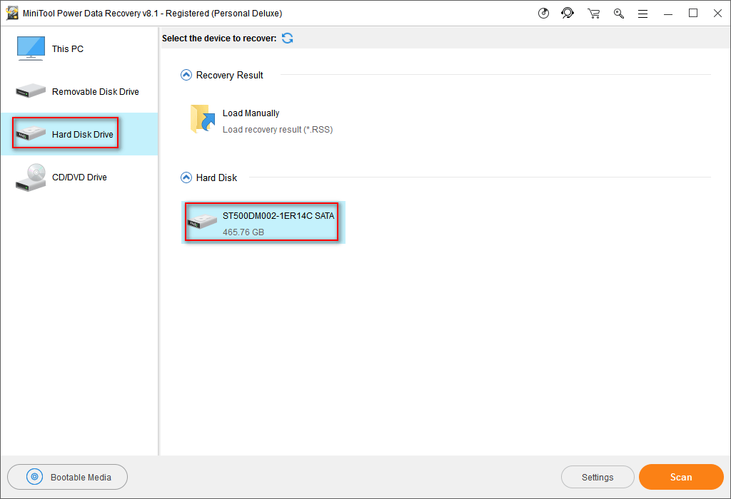Collapse the Recovery Result section

pos(186,75)
